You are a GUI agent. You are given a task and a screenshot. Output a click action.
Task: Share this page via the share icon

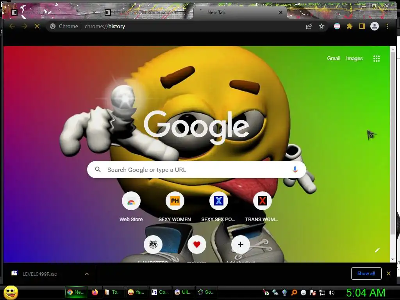[x=309, y=26]
